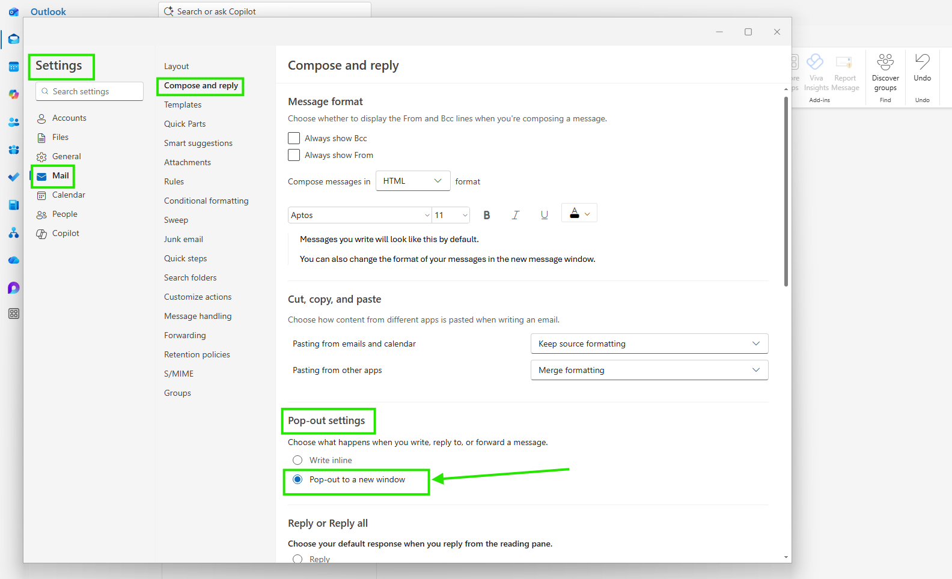The image size is (952, 579).
Task: Open Copilot in the Outlook app rail
Action: click(x=14, y=94)
